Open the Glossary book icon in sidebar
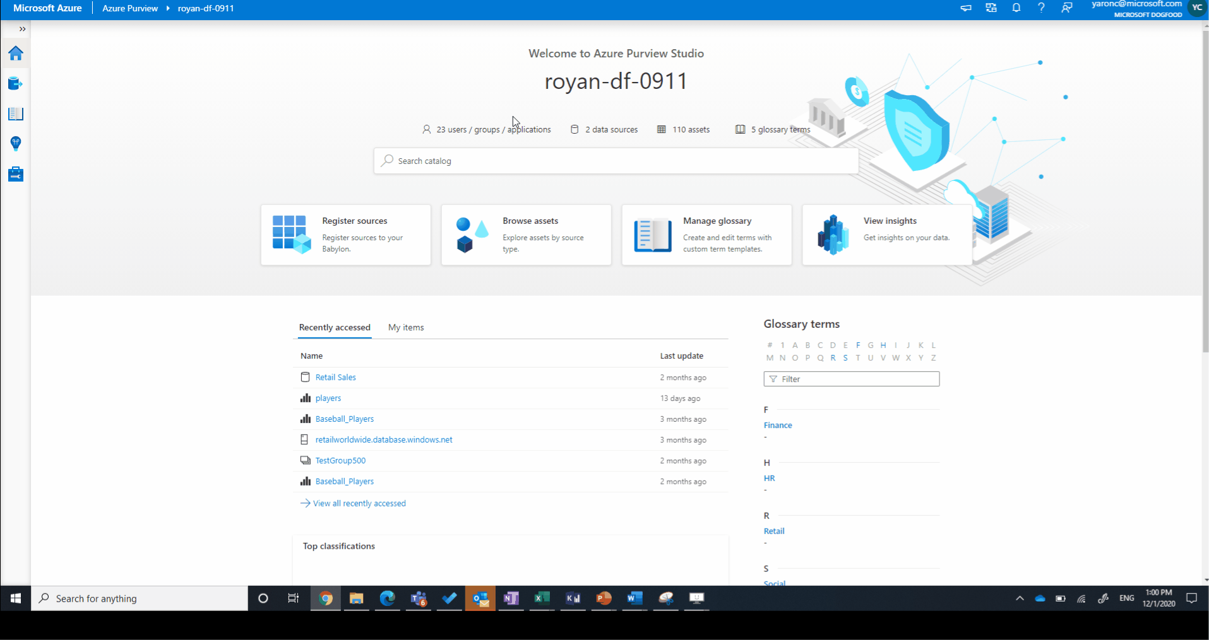This screenshot has height=640, width=1209. (x=15, y=113)
